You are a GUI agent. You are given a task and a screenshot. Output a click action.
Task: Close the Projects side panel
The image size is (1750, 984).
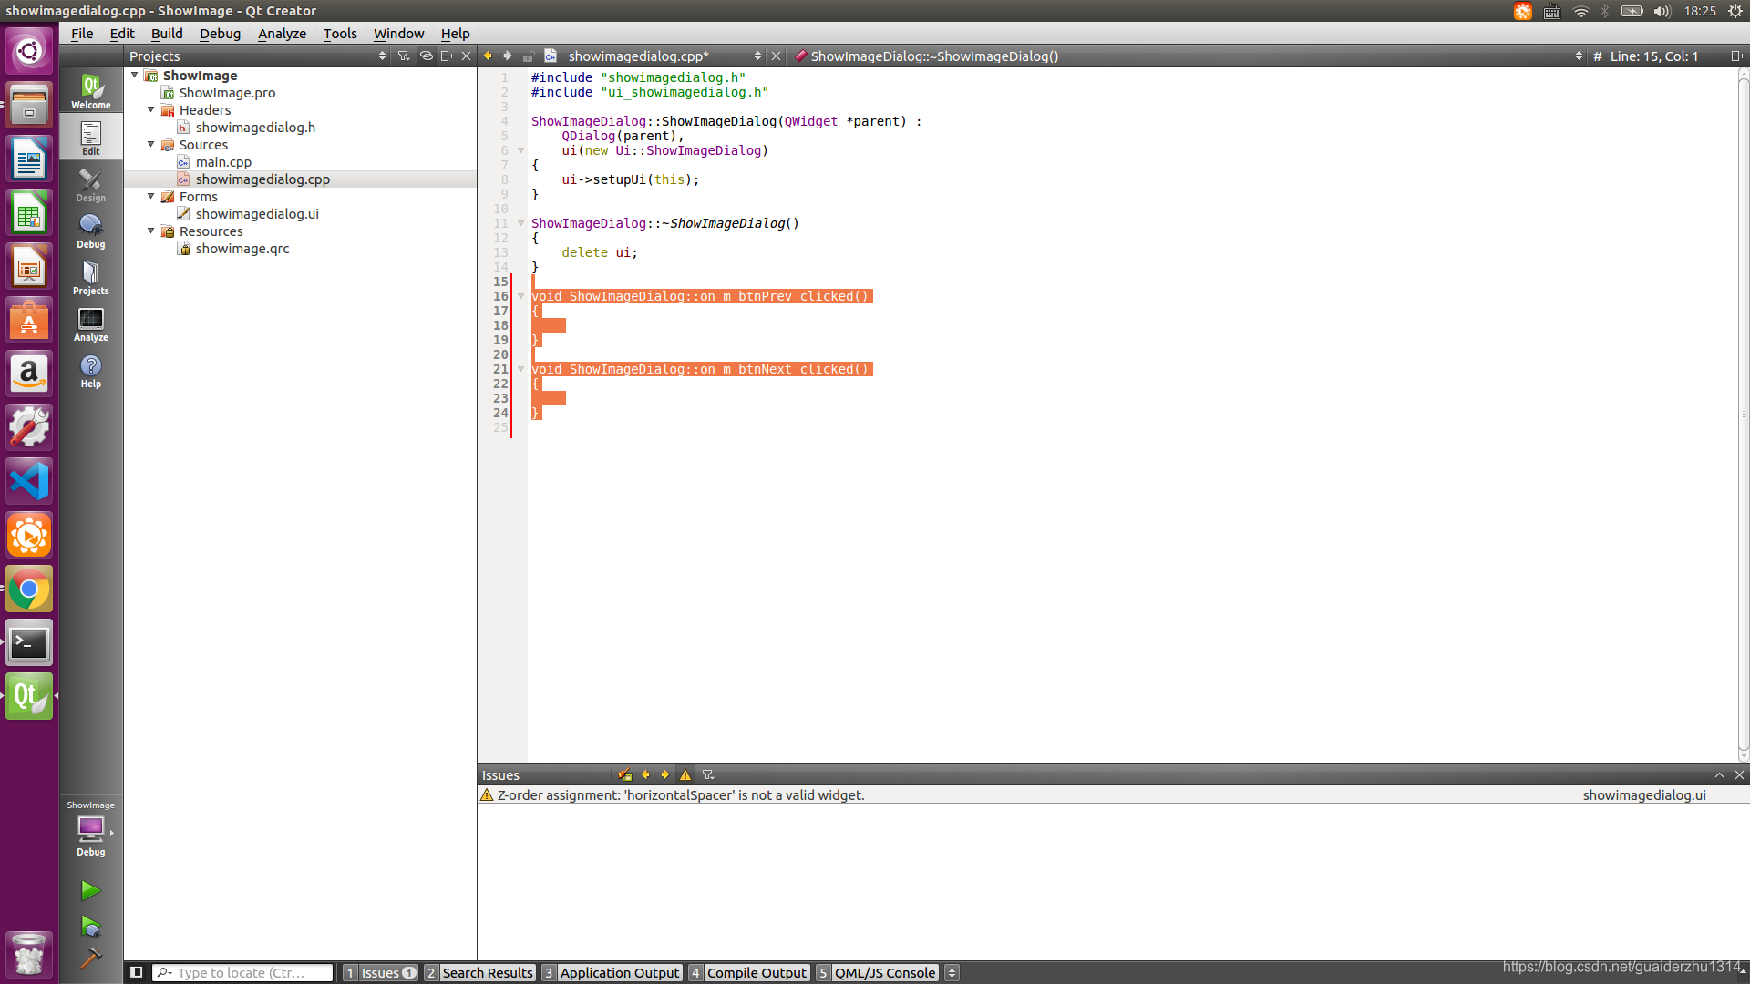(x=467, y=56)
